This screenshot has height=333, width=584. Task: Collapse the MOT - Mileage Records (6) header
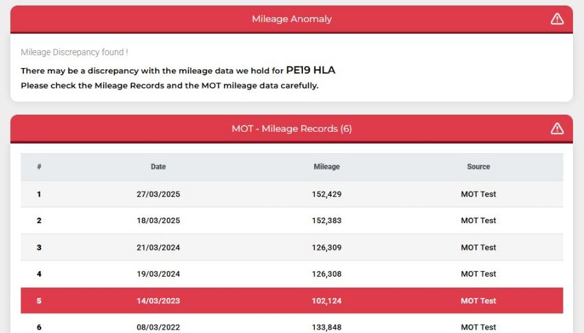291,128
